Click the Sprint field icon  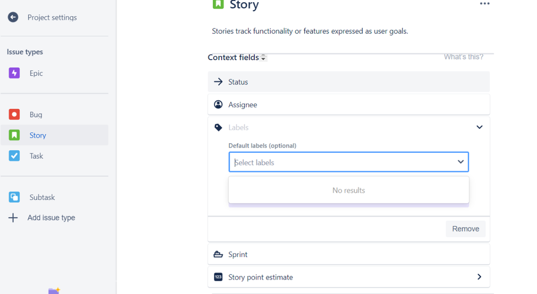coord(218,254)
